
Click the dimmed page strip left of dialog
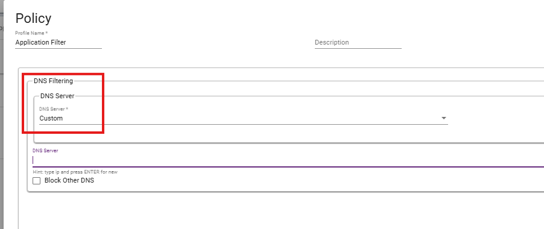(1, 114)
